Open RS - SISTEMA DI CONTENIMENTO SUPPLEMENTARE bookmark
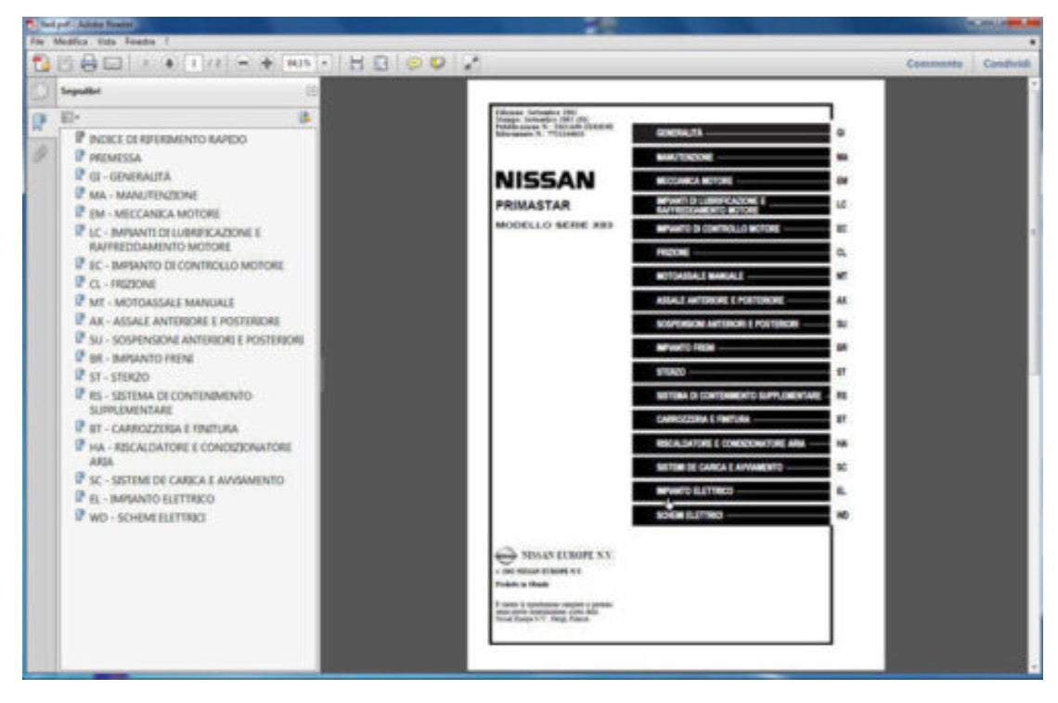Viewport: 1058px width, 703px height. coord(171,403)
